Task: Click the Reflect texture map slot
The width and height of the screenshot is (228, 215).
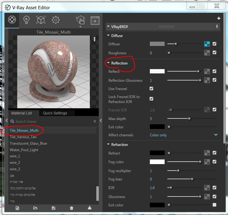Action: (x=207, y=72)
